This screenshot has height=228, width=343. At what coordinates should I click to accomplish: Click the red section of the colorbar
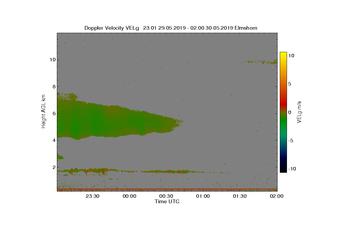283,104
